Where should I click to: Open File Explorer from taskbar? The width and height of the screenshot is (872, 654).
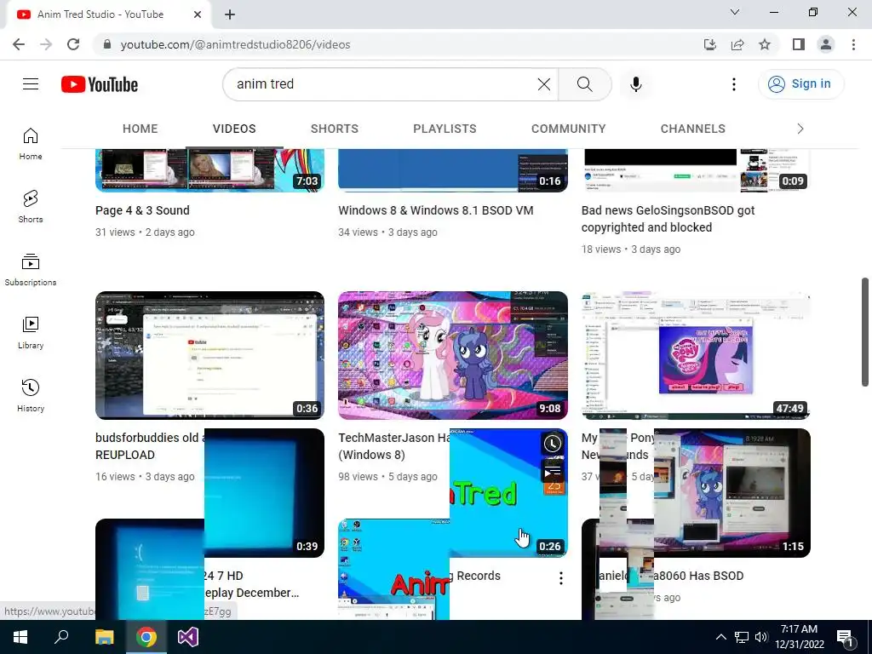[104, 637]
